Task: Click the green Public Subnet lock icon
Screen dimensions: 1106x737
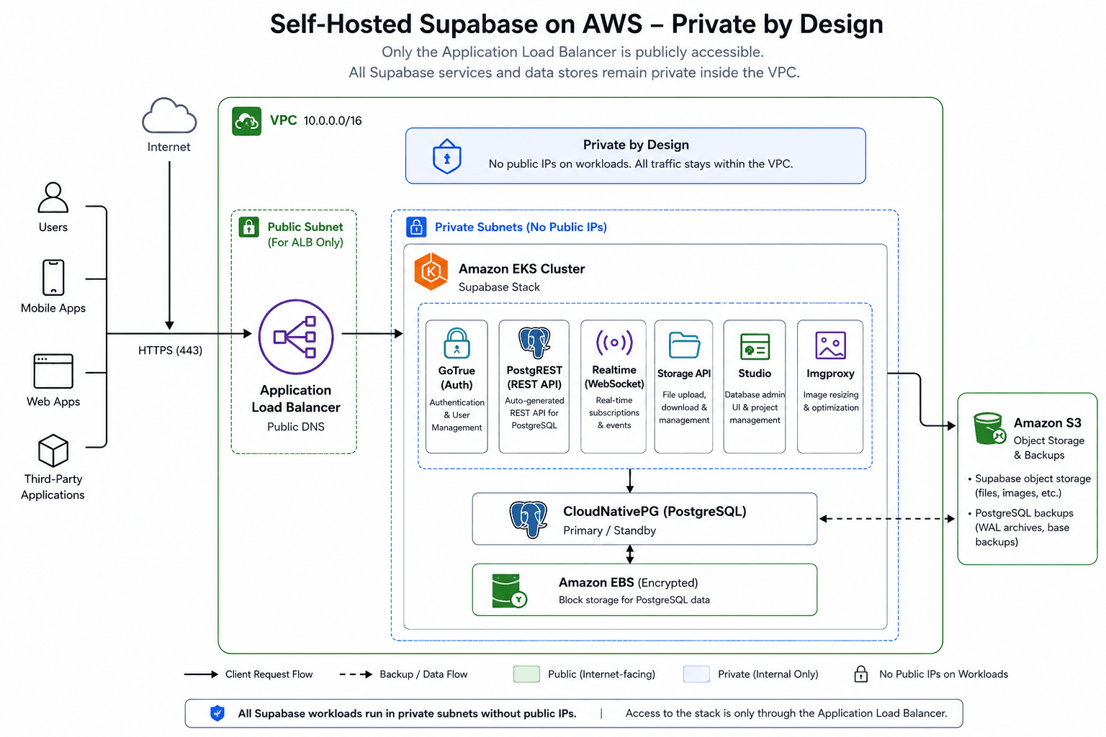Action: [249, 227]
